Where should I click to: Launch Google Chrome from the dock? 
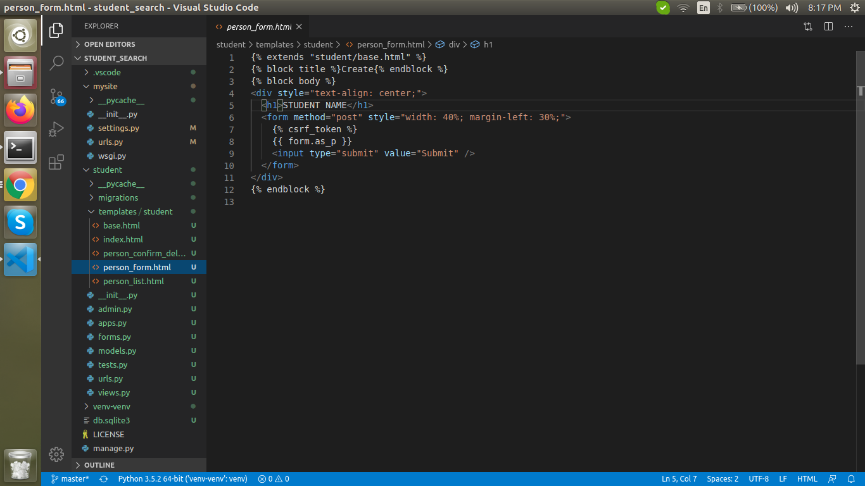coord(21,185)
